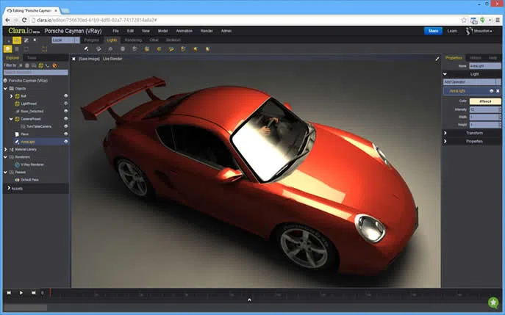Click the Save Image link
The height and width of the screenshot is (315, 505).
pos(88,58)
